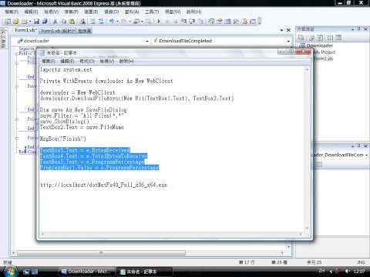Click Downloader Visual Basic taskbar button
This screenshot has height=277, width=370.
click(86, 272)
